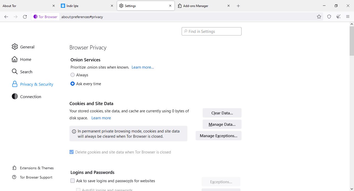This screenshot has width=354, height=191.
Task: Click the forward navigation arrow
Action: 16,17
